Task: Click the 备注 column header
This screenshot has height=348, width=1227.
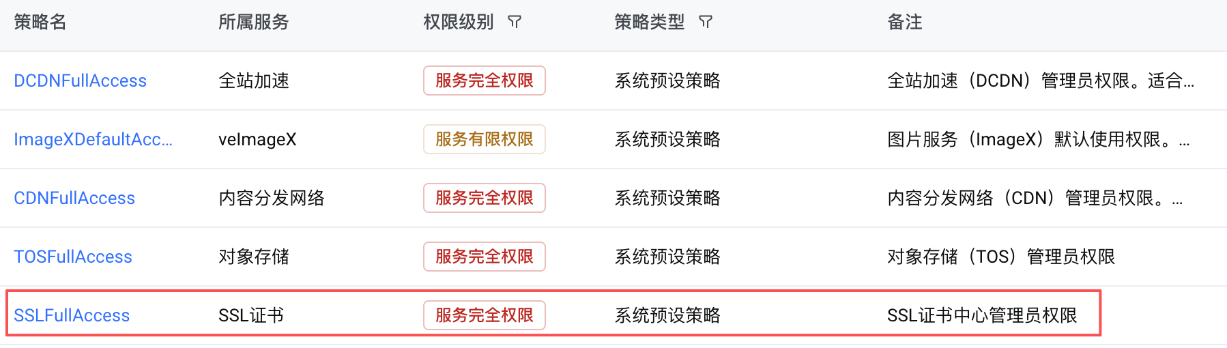Action: (904, 23)
